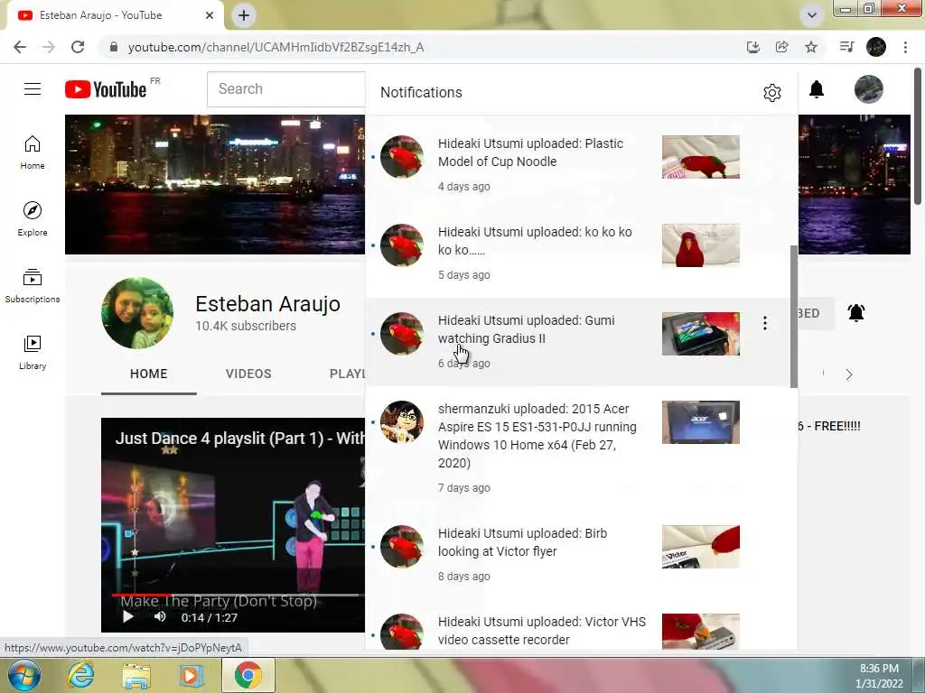Click the Esteban Araujo channel name
The image size is (925, 693).
click(x=267, y=303)
